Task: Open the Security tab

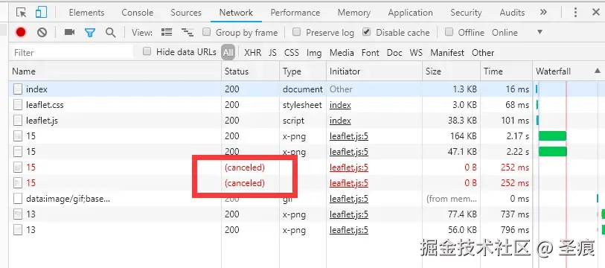Action: pyautogui.click(x=466, y=13)
